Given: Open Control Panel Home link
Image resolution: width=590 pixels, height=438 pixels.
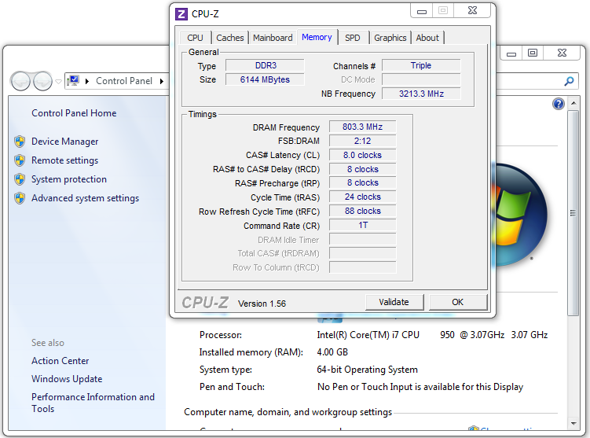Looking at the screenshot, I should click(x=74, y=113).
